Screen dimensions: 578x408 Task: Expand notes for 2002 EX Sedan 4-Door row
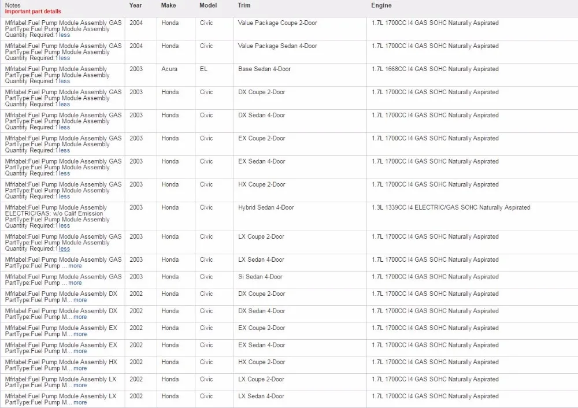pos(80,351)
